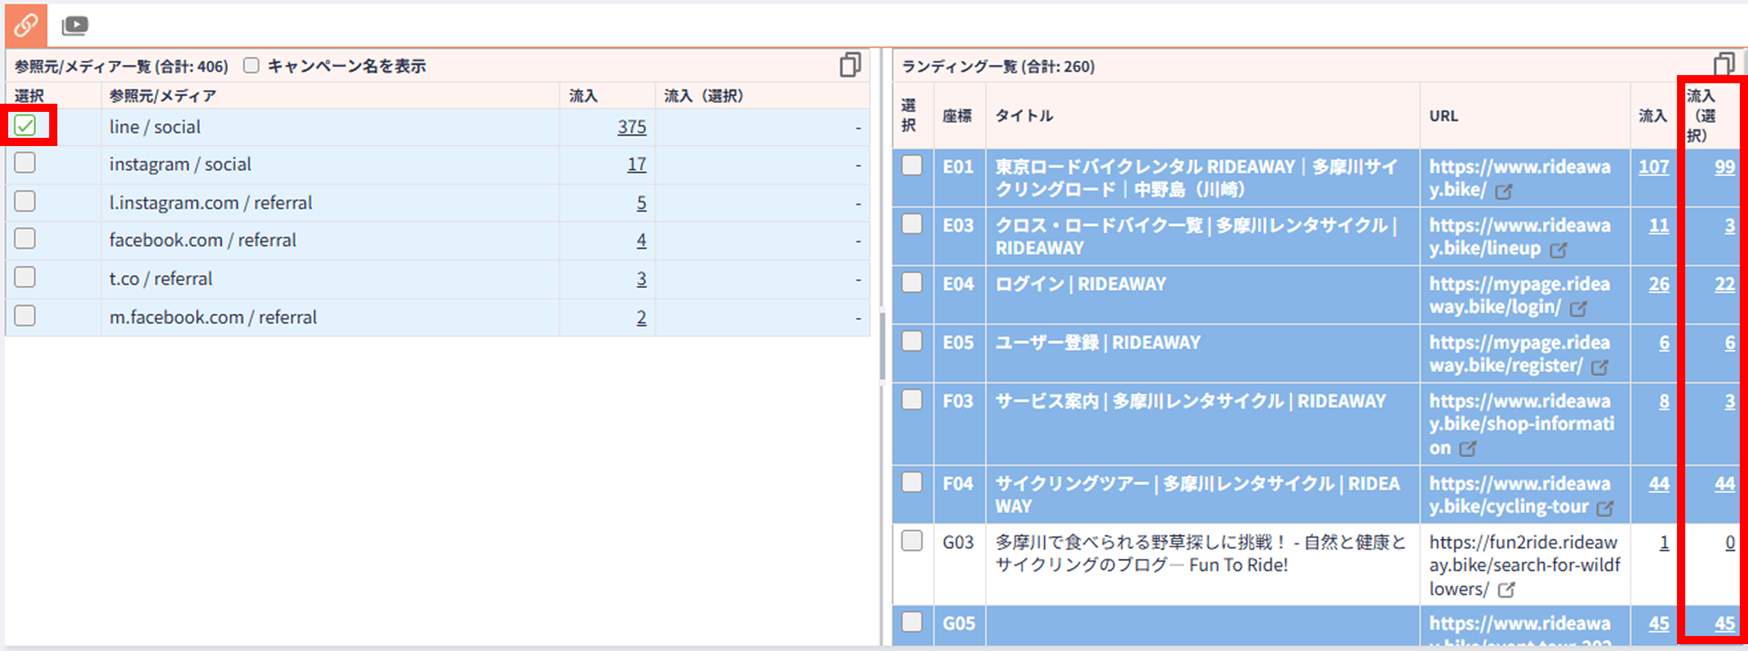Click the サイクリングツアー title in row F04

[1198, 495]
